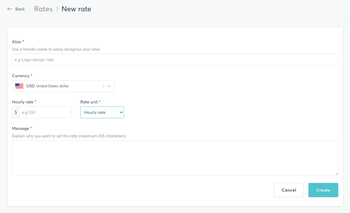
Task: Focus the Hourly rate amount field
Action: 45,113
